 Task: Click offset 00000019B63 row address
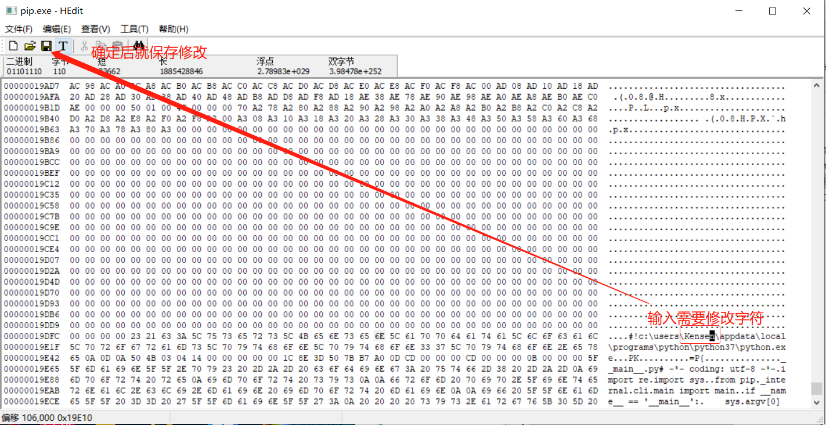click(x=31, y=130)
